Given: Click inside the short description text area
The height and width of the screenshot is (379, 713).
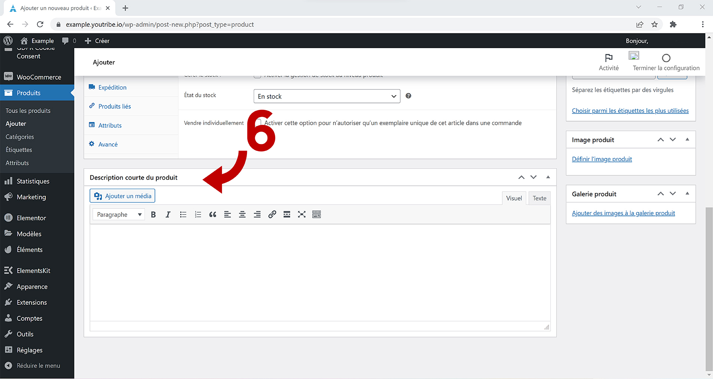Looking at the screenshot, I should pos(319,273).
